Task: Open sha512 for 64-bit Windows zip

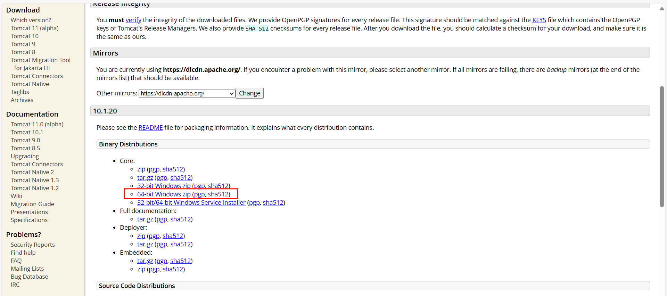Action: tap(218, 194)
